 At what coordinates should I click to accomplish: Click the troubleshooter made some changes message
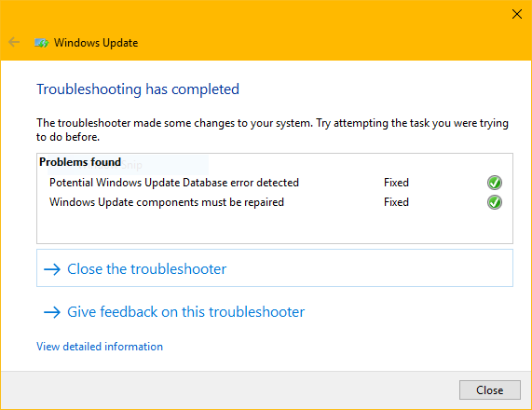(x=272, y=130)
